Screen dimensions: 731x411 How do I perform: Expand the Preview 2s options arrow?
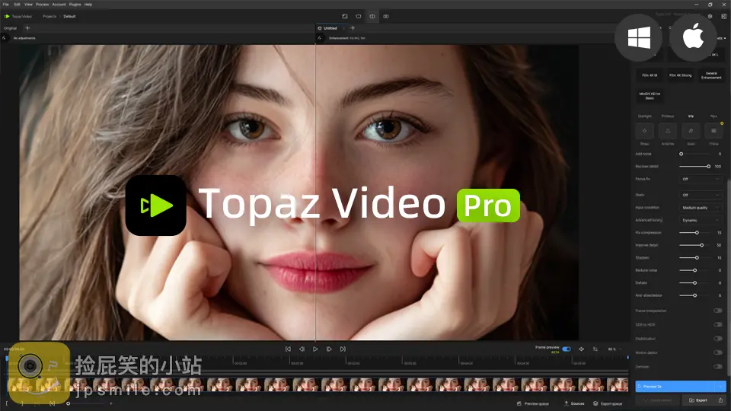720,386
